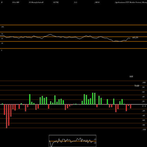Click the '-15' label in the mini chart
Image resolution: width=147 pixels, height=147 pixels.
pos(95,139)
